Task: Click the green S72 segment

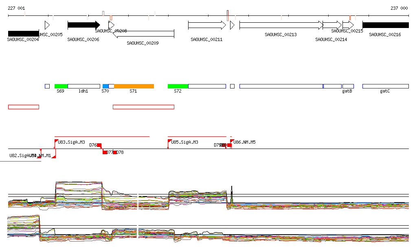Action: (x=178, y=86)
